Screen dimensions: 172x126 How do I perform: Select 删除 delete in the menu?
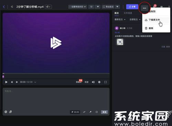(156, 28)
